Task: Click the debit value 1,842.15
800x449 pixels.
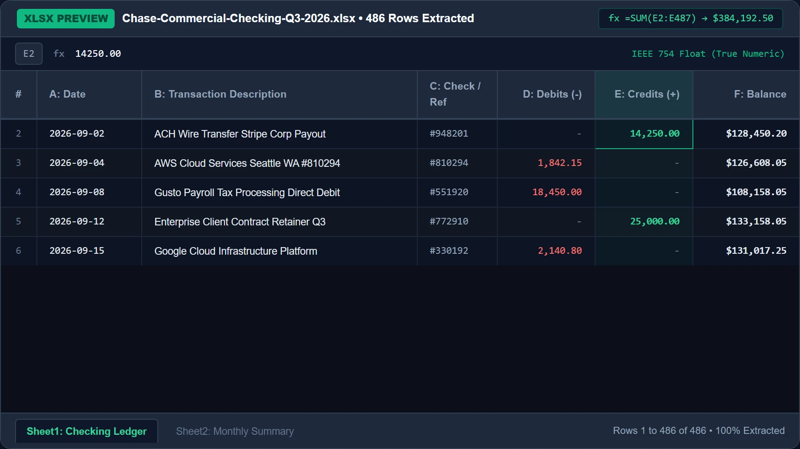Action: pos(560,163)
